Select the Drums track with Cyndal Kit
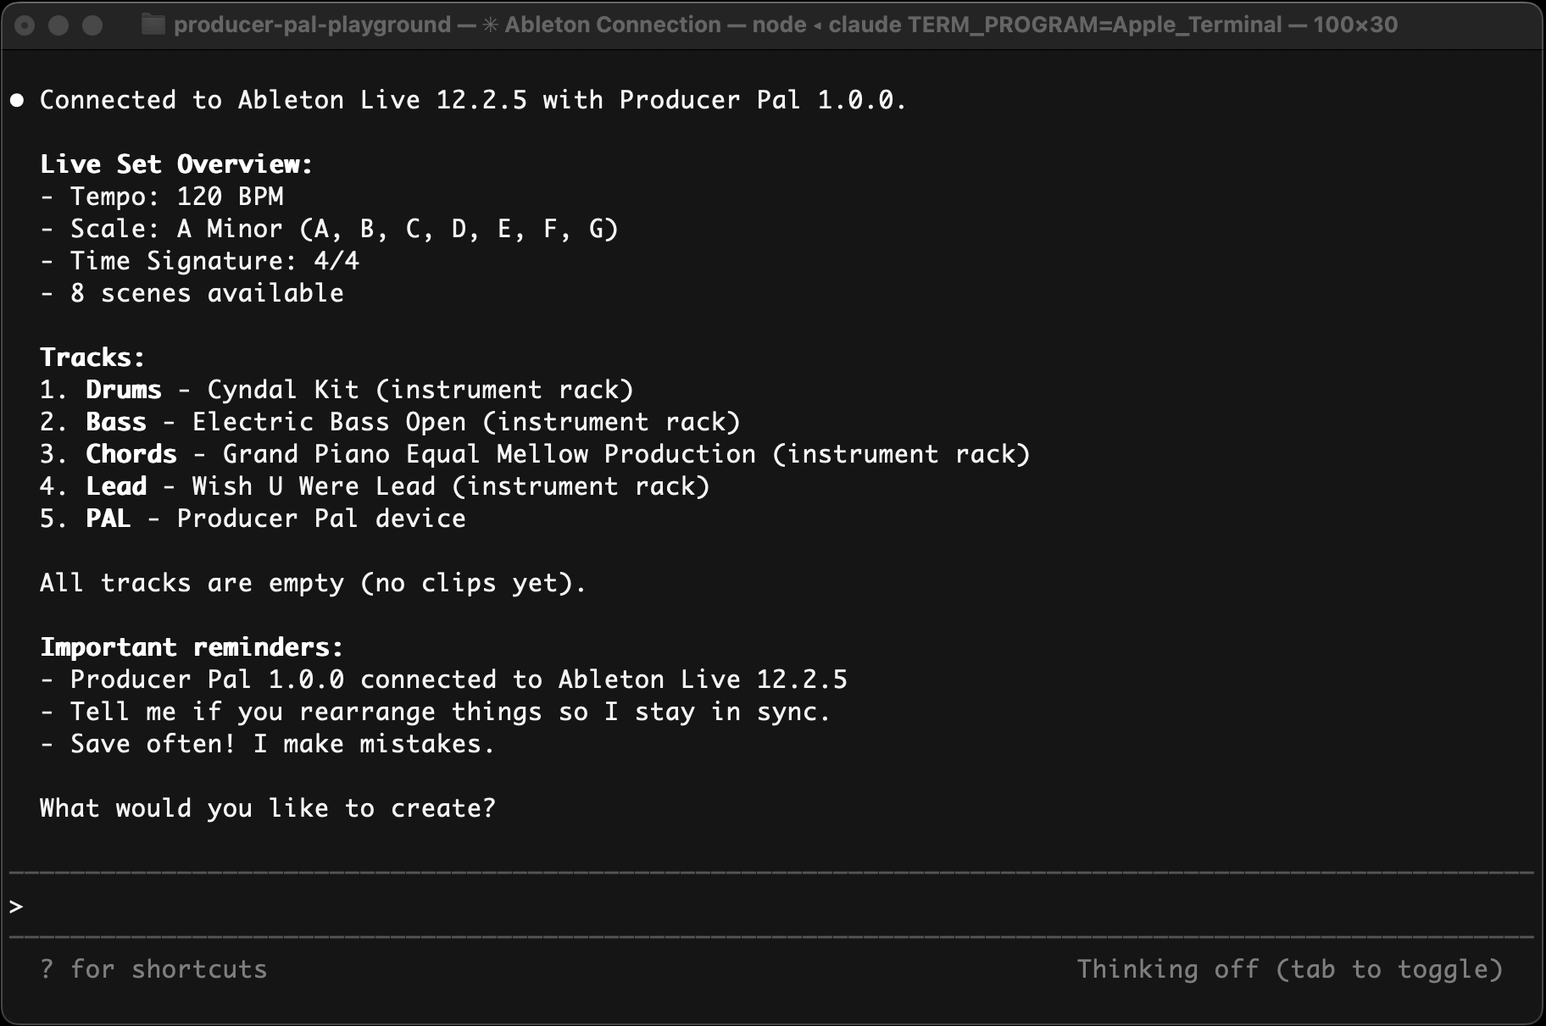 pos(336,389)
